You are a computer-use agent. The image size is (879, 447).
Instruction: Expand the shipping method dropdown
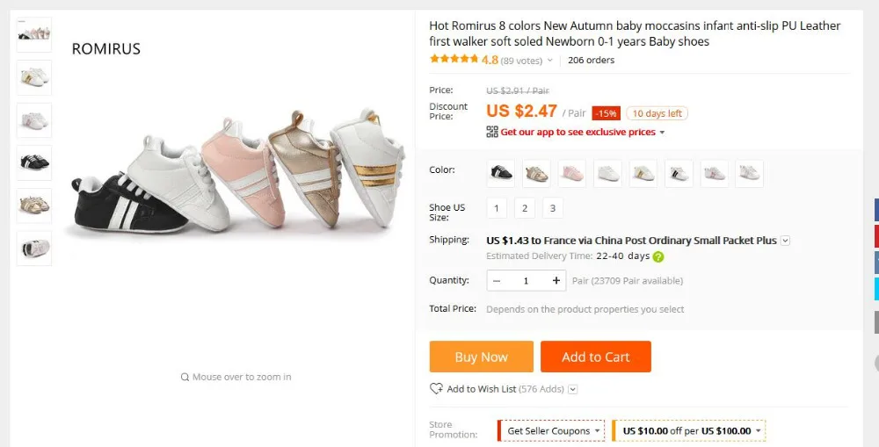coord(786,241)
